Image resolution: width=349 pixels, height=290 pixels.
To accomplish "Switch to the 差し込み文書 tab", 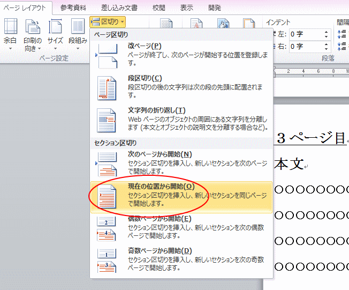I will pos(119,8).
